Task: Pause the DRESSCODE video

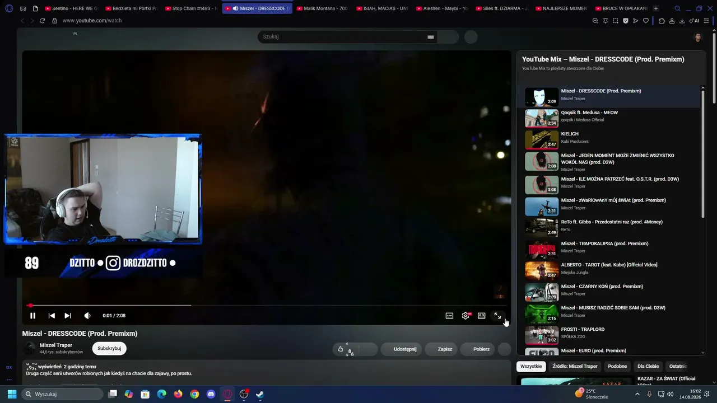Action: [x=32, y=316]
